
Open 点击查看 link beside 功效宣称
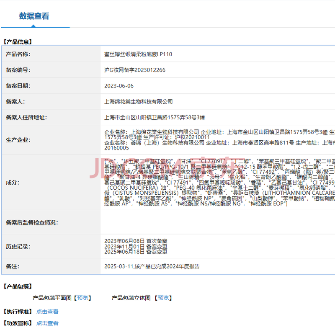click(x=47, y=323)
